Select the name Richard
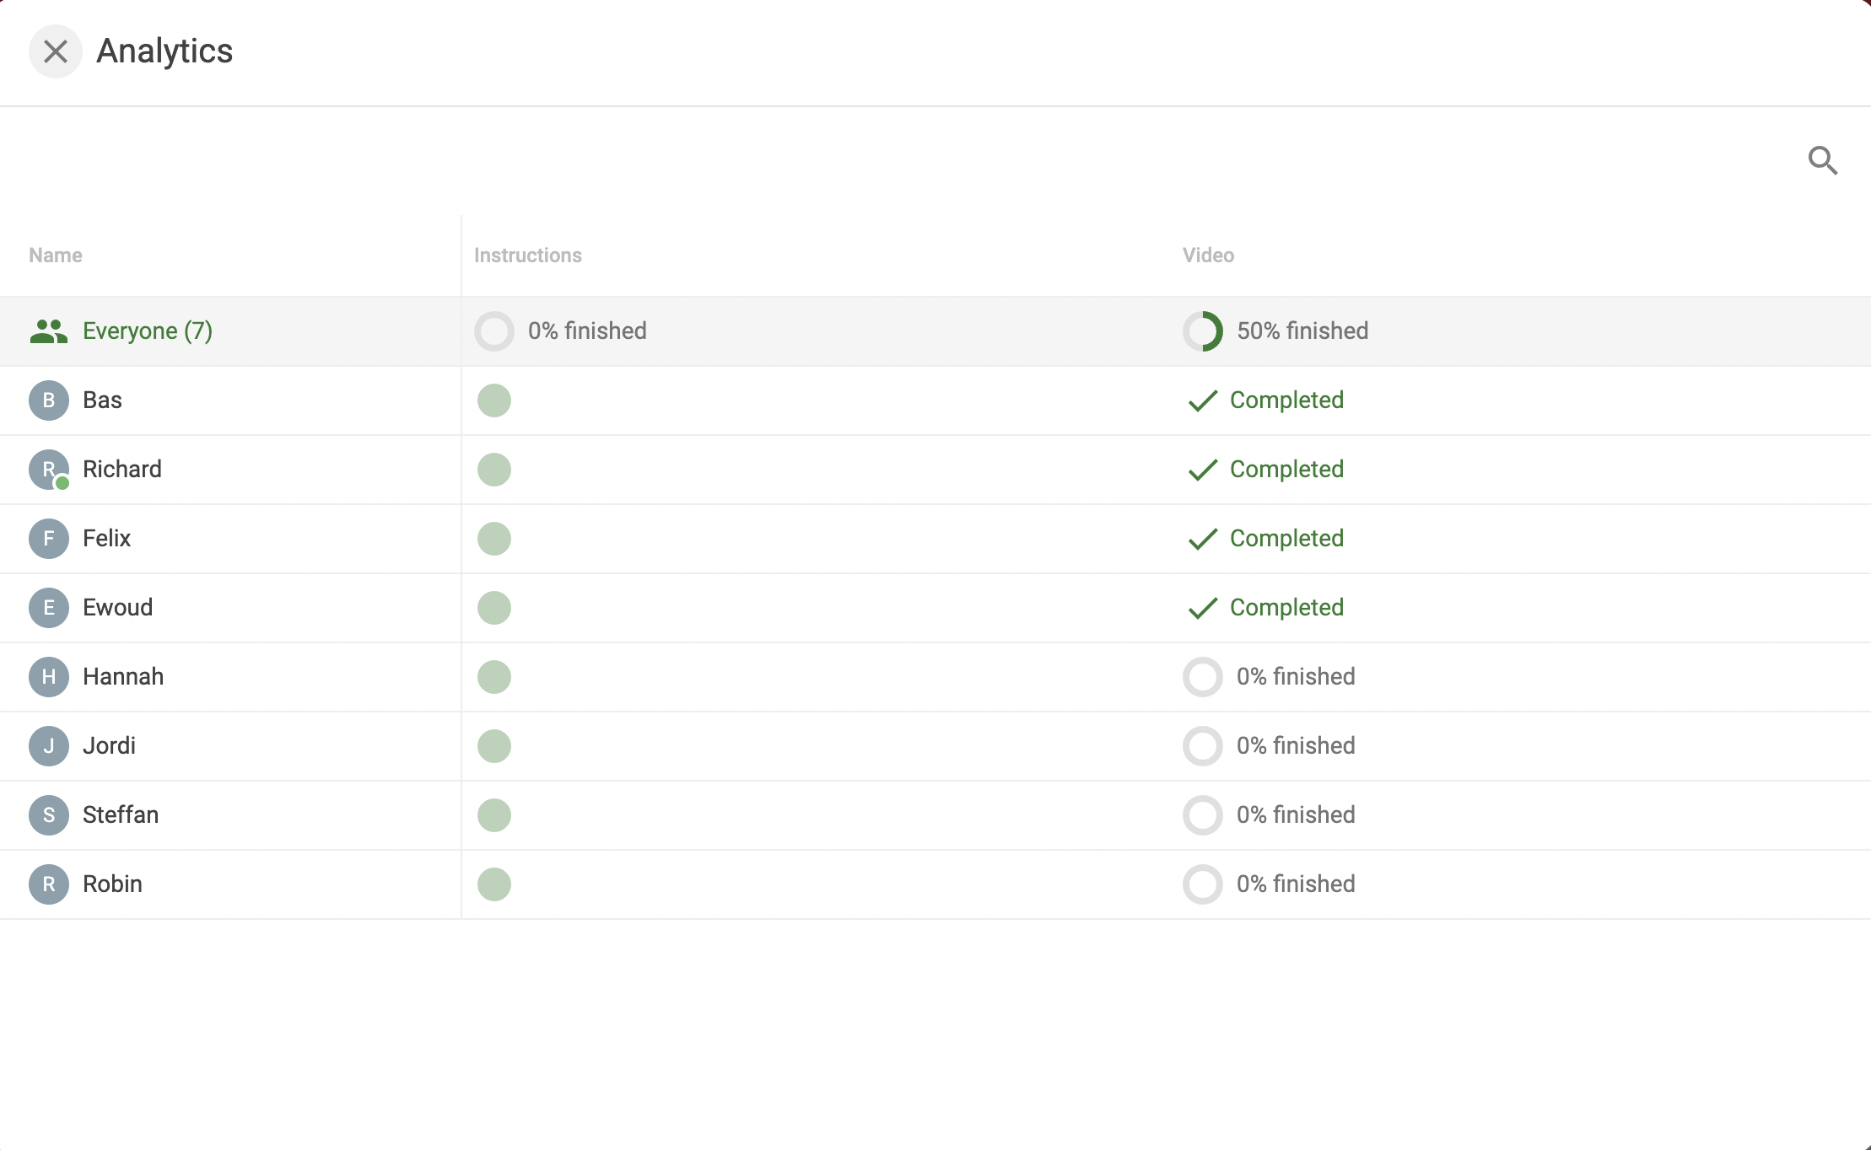The width and height of the screenshot is (1871, 1150). pyautogui.click(x=122, y=470)
